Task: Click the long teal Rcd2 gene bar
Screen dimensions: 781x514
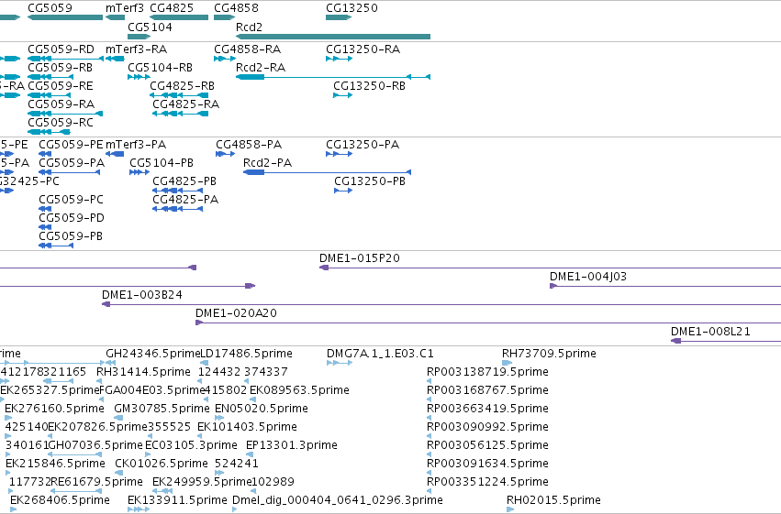Action: (333, 37)
